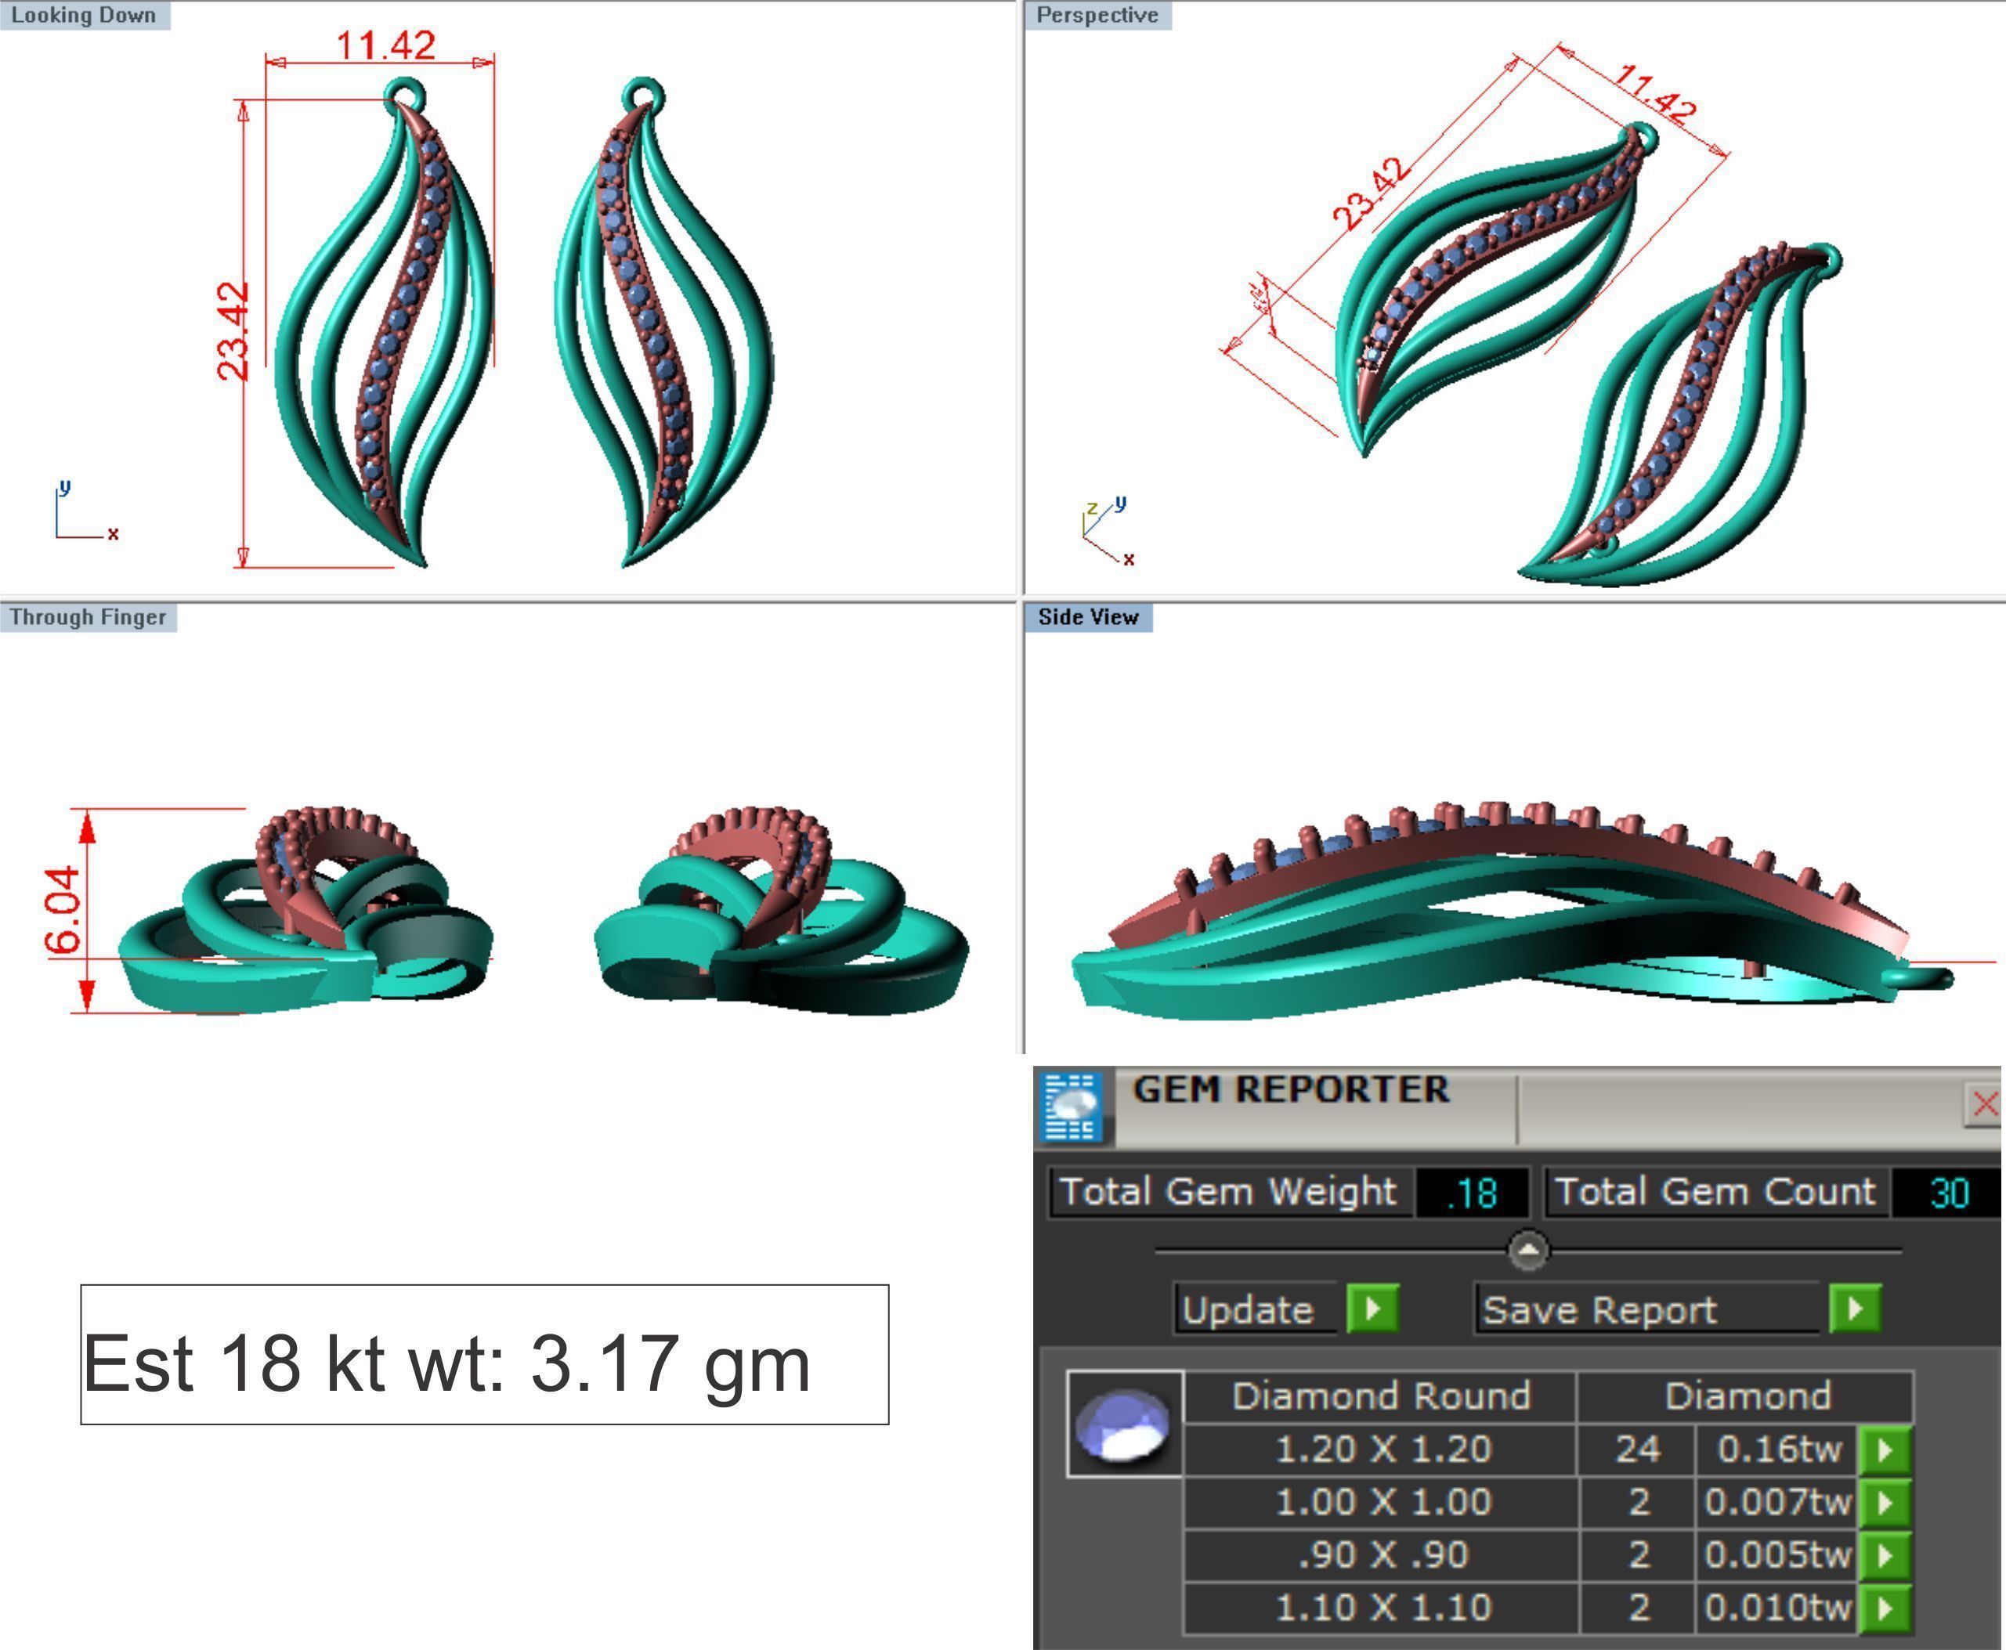Click green arrow for 1.20 X 1.20 row
Image resolution: width=2006 pixels, height=1650 pixels.
[1885, 1450]
